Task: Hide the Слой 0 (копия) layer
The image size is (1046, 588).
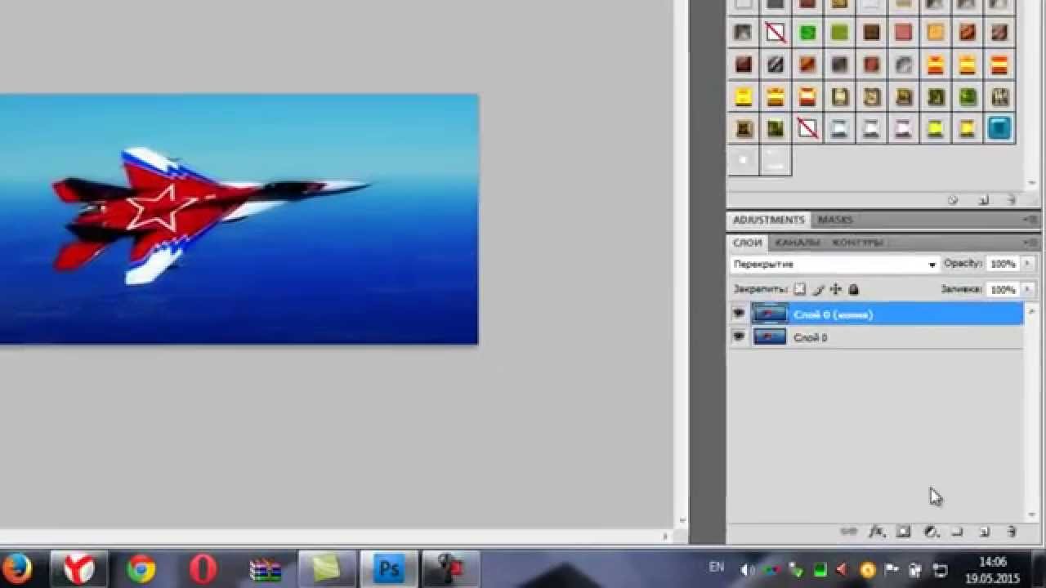Action: 739,314
